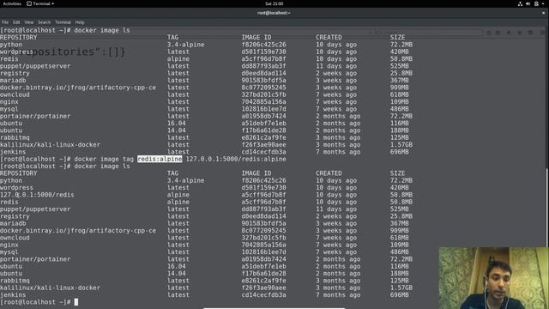Image resolution: width=549 pixels, height=309 pixels.
Task: Click the SIZE header of the first listing
Action: pyautogui.click(x=397, y=38)
